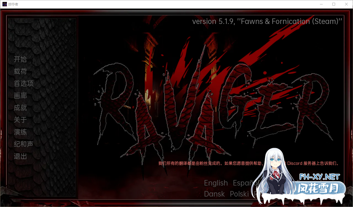Open the 载荷 load game menu
The image size is (353, 207).
(x=20, y=71)
